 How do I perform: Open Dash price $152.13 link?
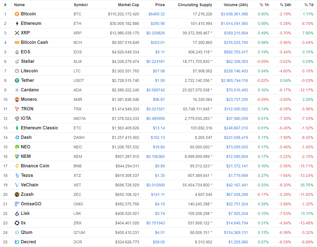coord(158,138)
